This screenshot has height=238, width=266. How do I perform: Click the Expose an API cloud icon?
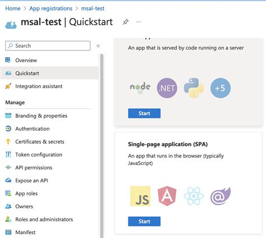click(x=8, y=180)
